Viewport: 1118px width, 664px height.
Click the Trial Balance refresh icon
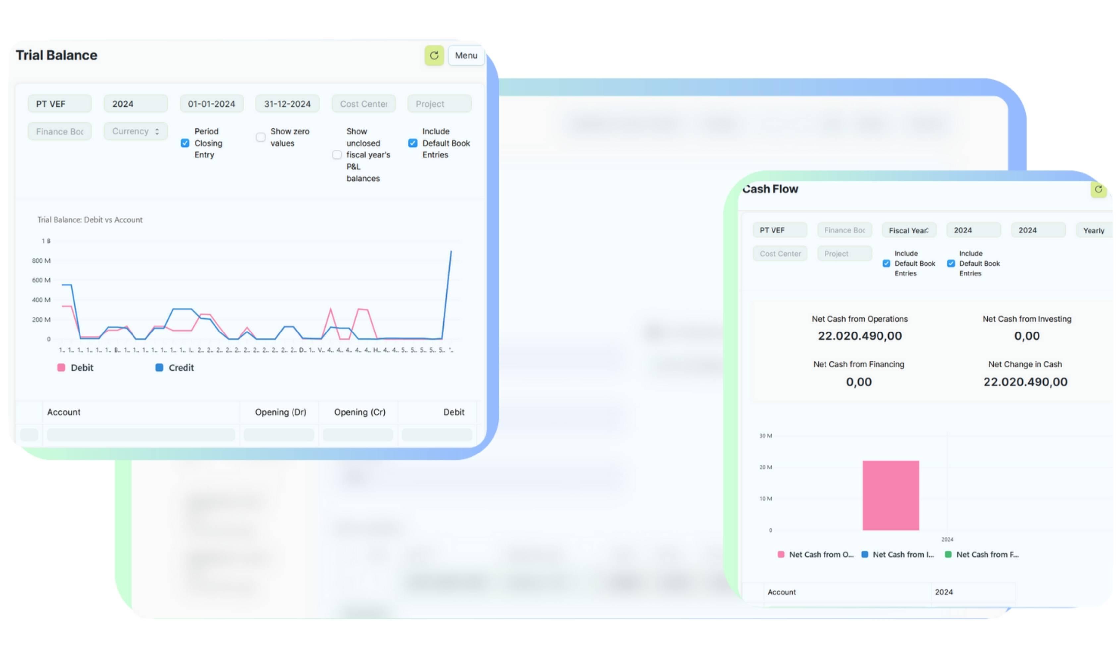point(434,55)
